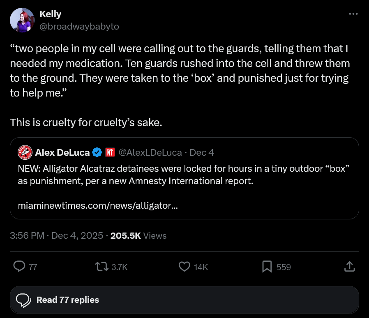369x318 pixels.
Task: Open the miaminewtimes.com article link
Action: 98,206
